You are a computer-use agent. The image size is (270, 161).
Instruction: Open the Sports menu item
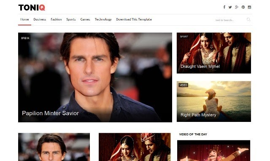pos(71,19)
